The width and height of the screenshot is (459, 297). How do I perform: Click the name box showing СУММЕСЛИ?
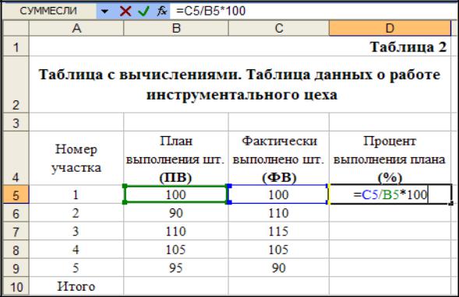point(48,12)
